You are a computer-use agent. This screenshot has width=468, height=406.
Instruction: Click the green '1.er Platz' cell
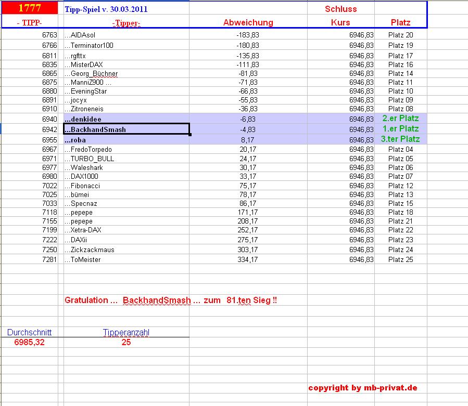coord(400,129)
